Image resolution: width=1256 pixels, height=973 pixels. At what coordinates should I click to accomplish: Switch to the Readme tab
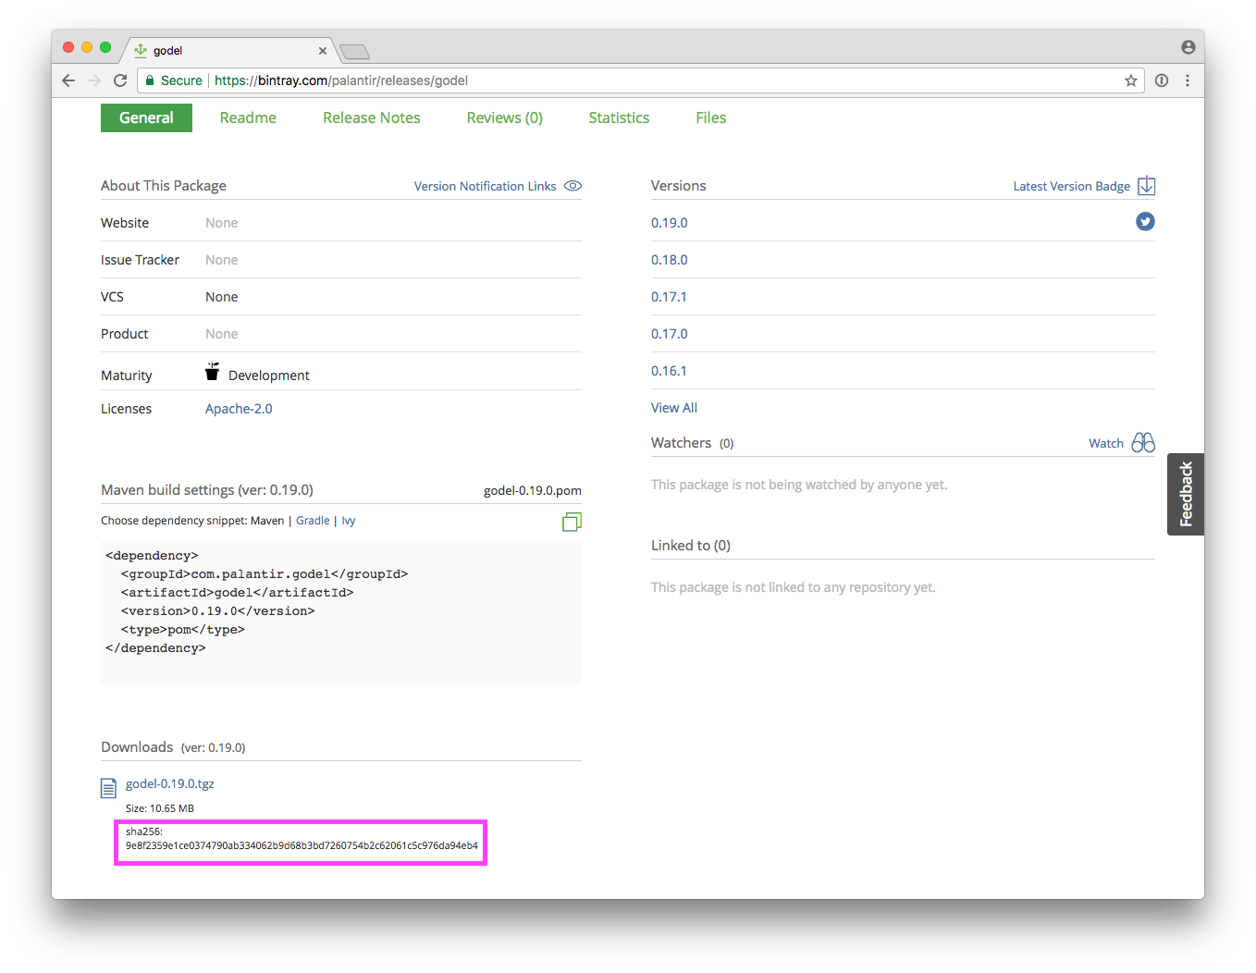[248, 117]
